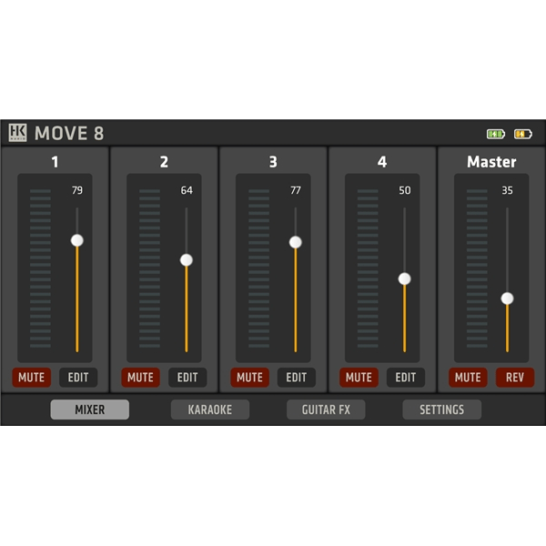This screenshot has height=546, width=546.
Task: Click the value 64 on channel 2
Action: [187, 190]
